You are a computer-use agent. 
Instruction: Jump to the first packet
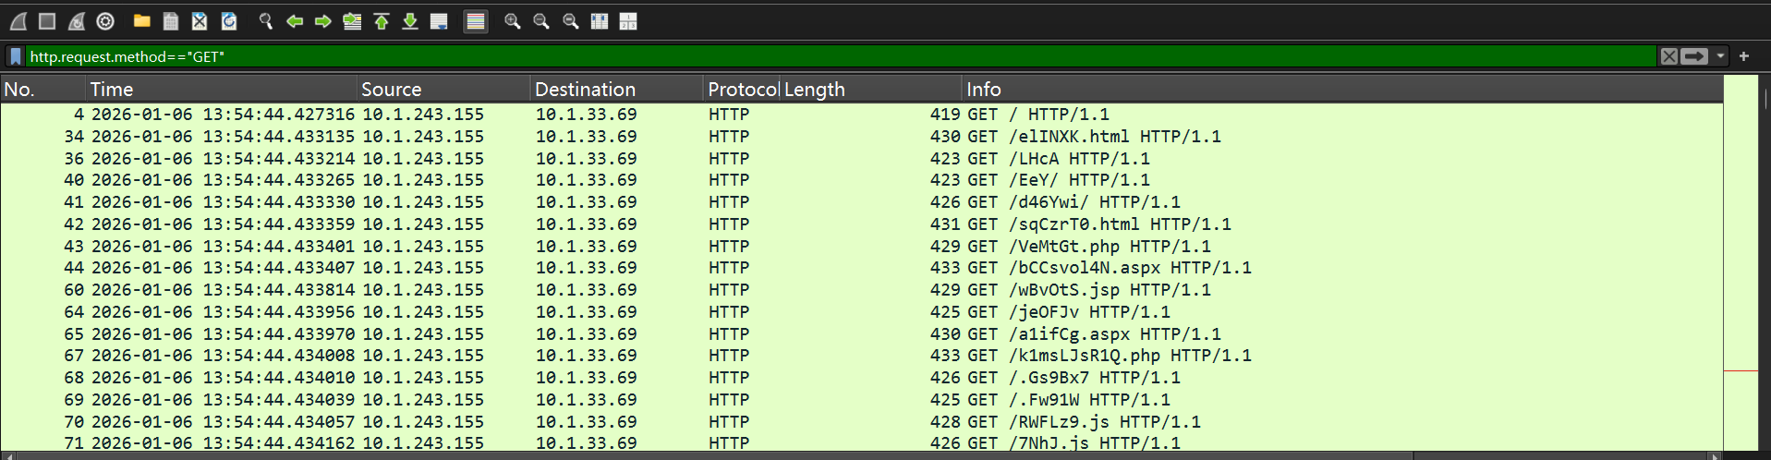382,21
